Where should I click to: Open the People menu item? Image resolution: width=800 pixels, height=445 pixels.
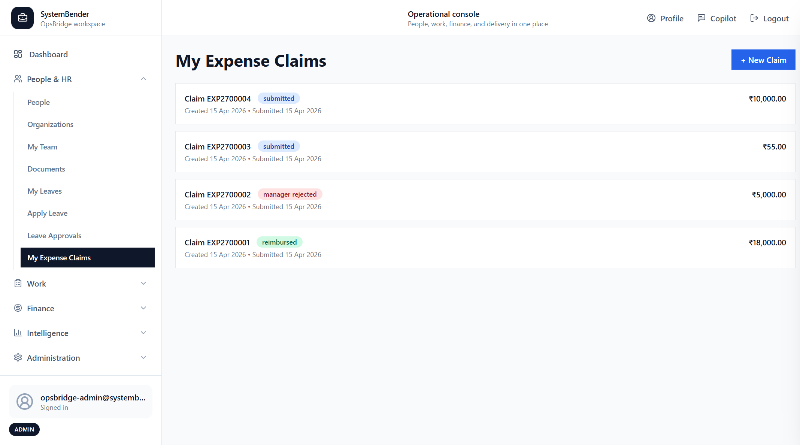pyautogui.click(x=87, y=102)
